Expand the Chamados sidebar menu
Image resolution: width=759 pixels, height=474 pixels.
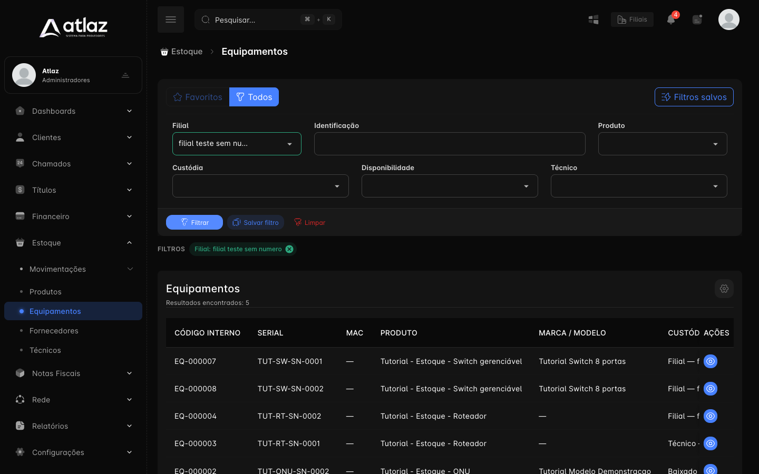pyautogui.click(x=73, y=164)
